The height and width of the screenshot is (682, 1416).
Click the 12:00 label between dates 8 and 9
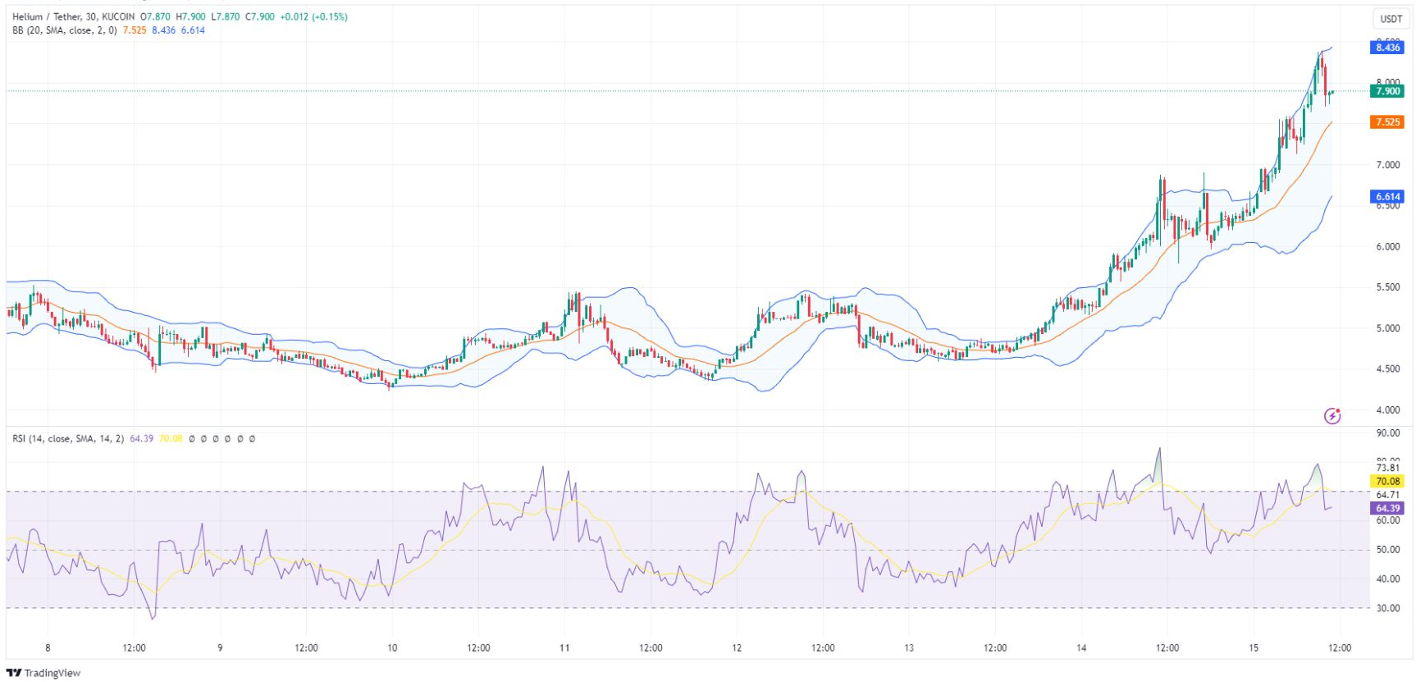click(x=135, y=648)
